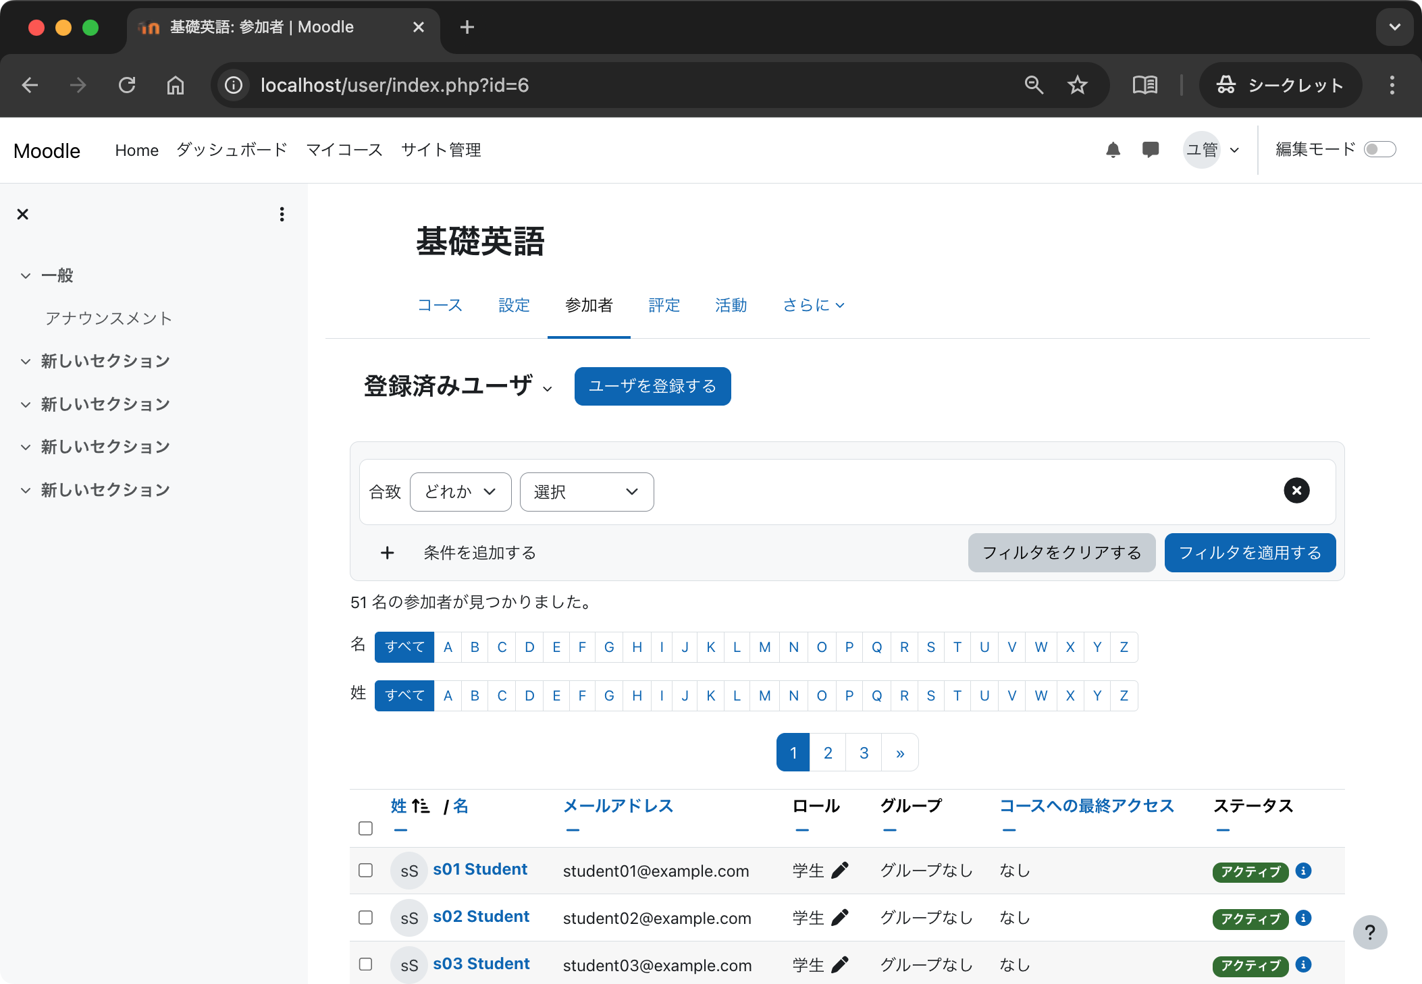1422x984 pixels.
Task: Close the course index sidebar
Action: [x=22, y=214]
